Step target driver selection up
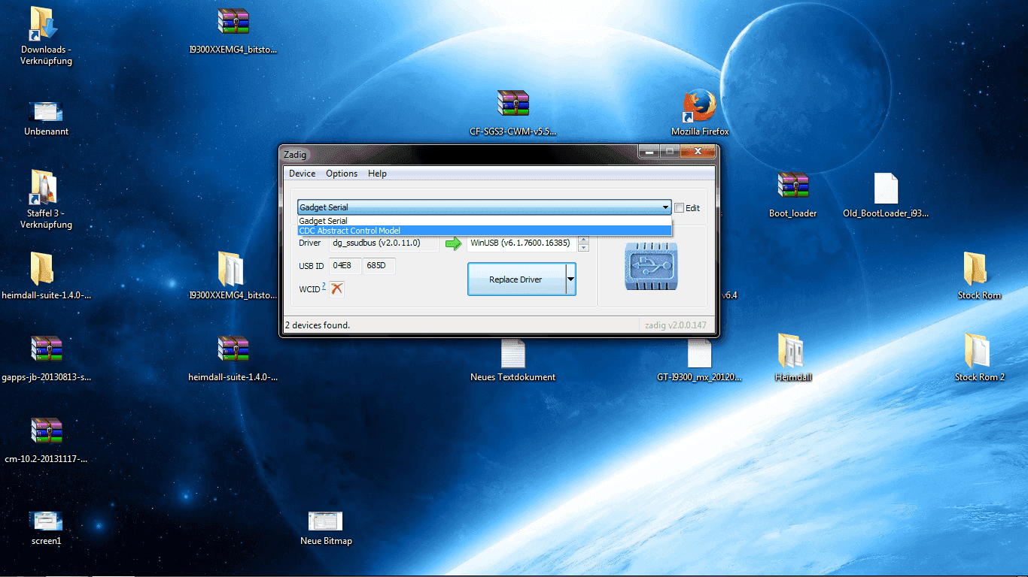Viewport: 1028px width, 577px height. point(583,240)
